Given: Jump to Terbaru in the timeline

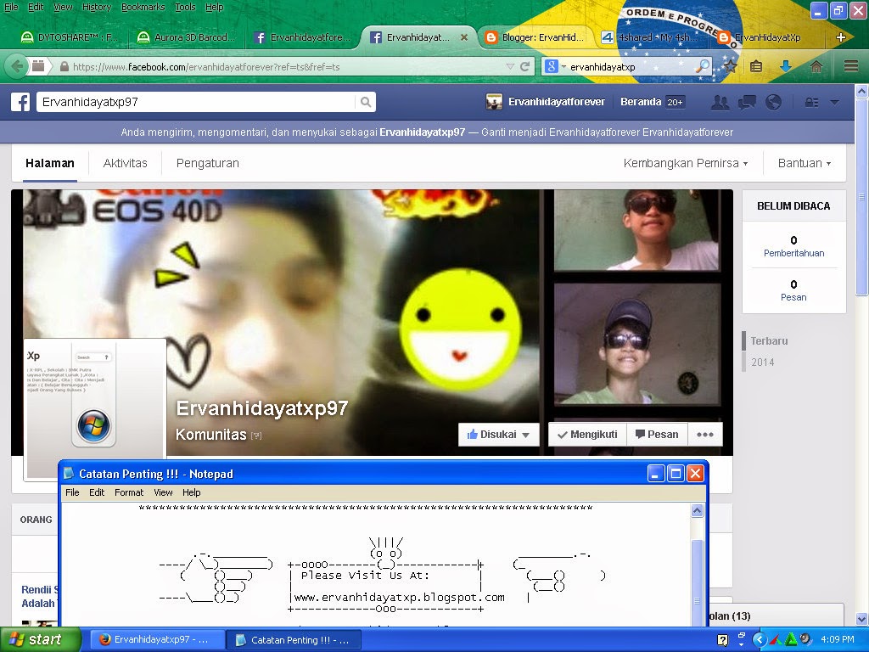Looking at the screenshot, I should coord(769,341).
